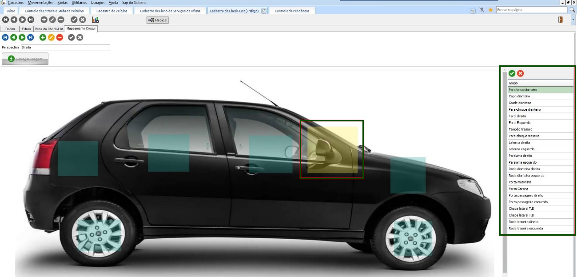Screen dimensions: 577x277
Task: Click the Perspectiva input field
Action: [65, 47]
